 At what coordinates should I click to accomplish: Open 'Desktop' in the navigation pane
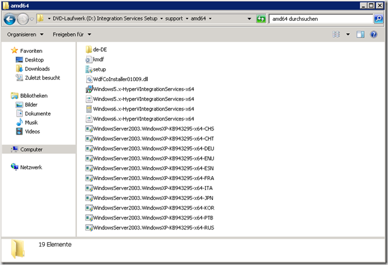(x=34, y=60)
